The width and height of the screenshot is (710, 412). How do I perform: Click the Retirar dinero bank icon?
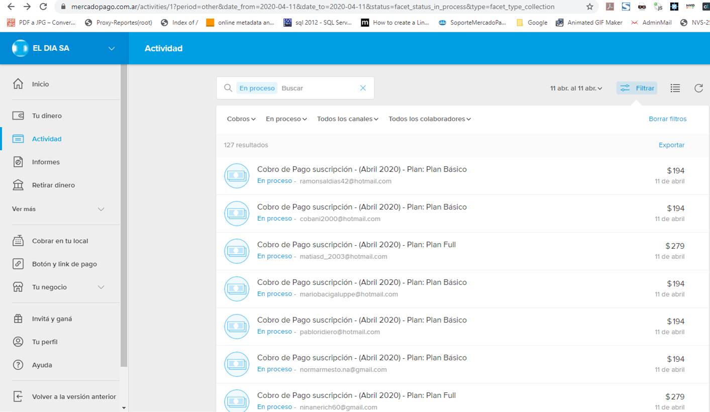[x=18, y=185]
